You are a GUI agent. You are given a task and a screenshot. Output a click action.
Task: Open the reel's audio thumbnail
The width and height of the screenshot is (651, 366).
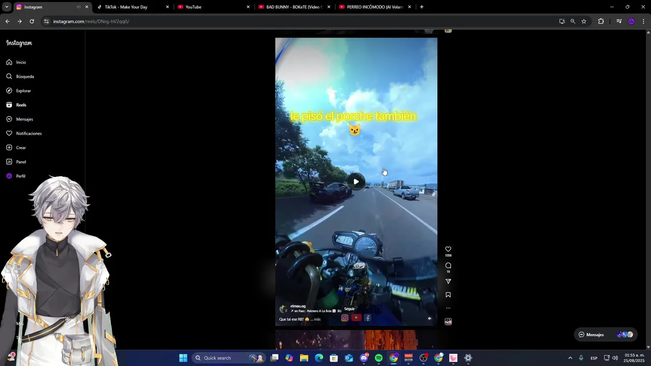click(448, 322)
